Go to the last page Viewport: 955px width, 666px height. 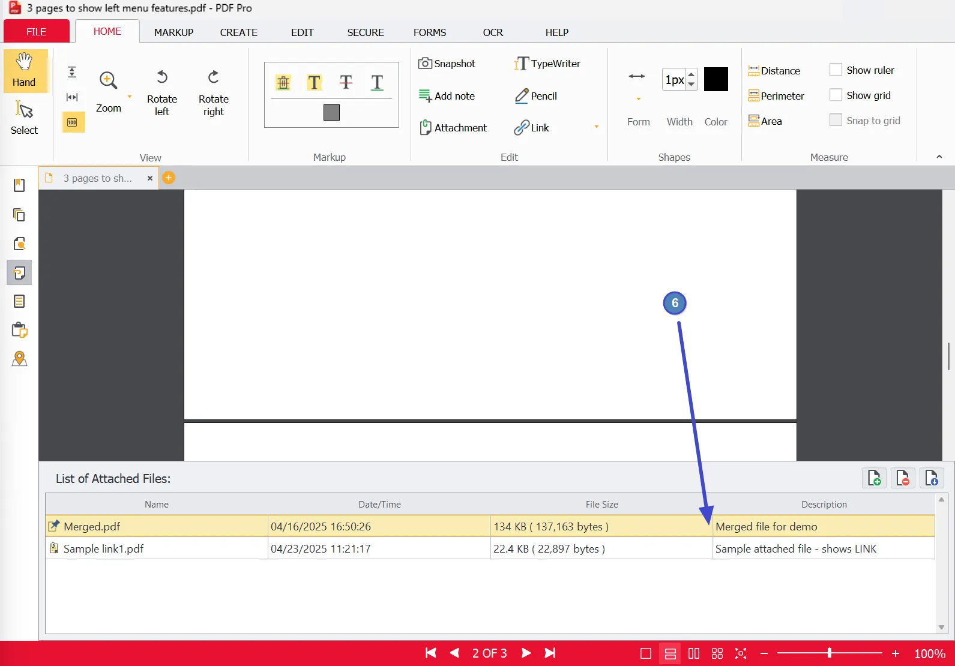550,653
